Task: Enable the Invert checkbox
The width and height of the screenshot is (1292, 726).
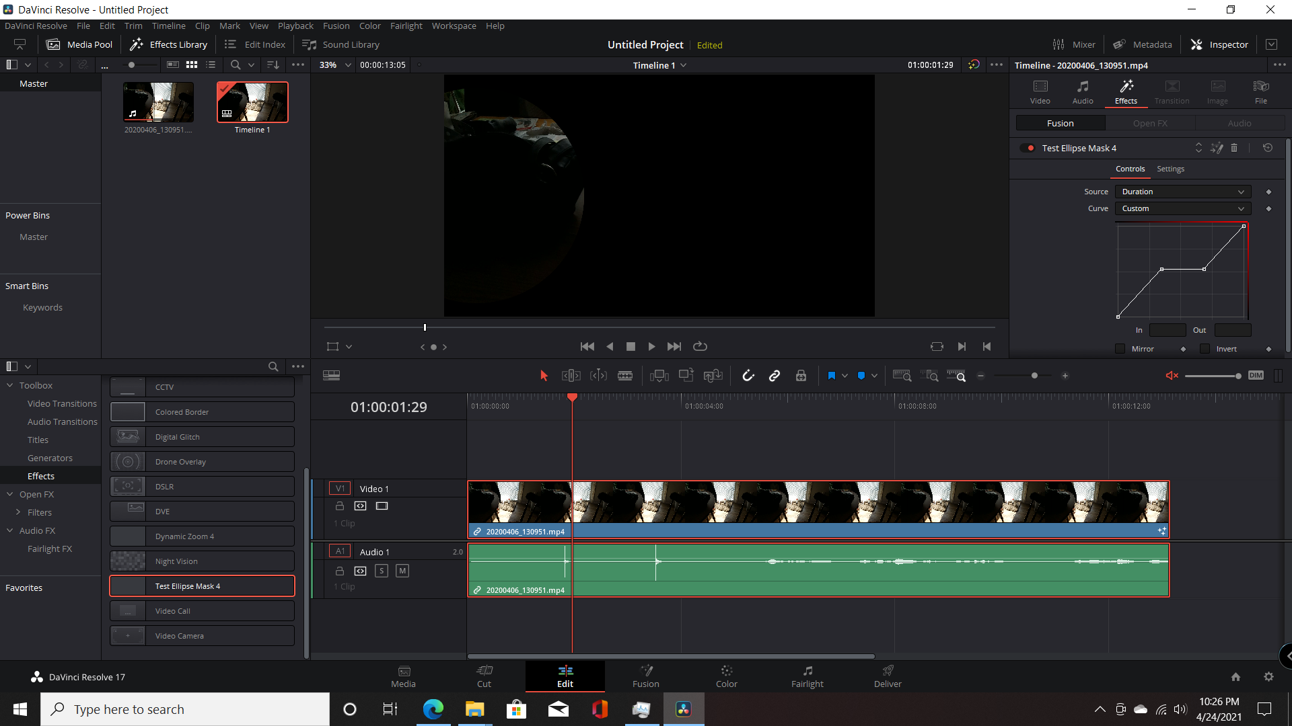Action: [x=1205, y=349]
